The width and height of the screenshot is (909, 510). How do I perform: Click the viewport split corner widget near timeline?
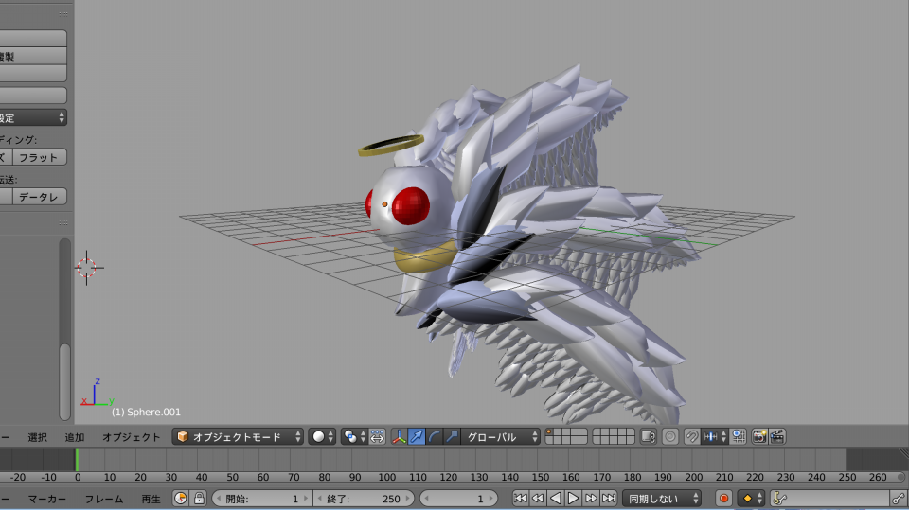point(903,452)
